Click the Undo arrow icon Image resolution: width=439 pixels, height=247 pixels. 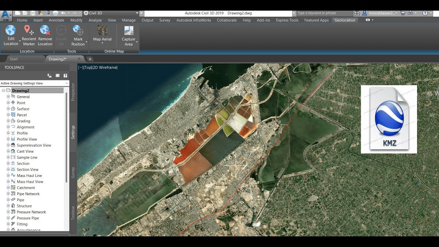pyautogui.click(x=63, y=13)
